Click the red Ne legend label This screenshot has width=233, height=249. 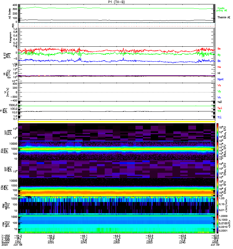click(x=219, y=67)
